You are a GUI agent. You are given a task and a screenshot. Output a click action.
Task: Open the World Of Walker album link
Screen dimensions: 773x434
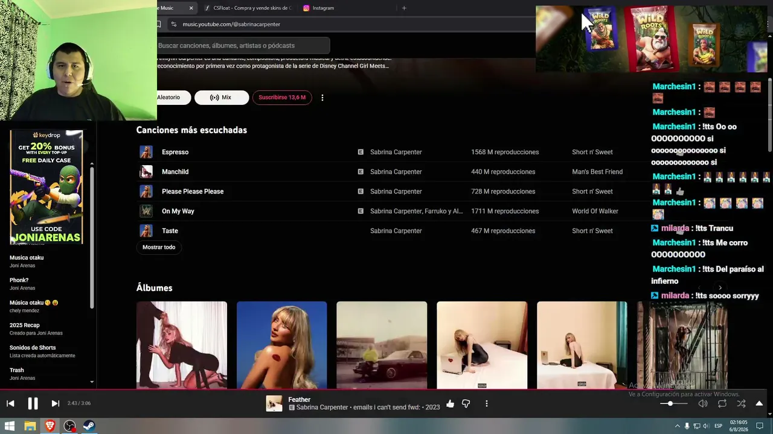click(595, 211)
